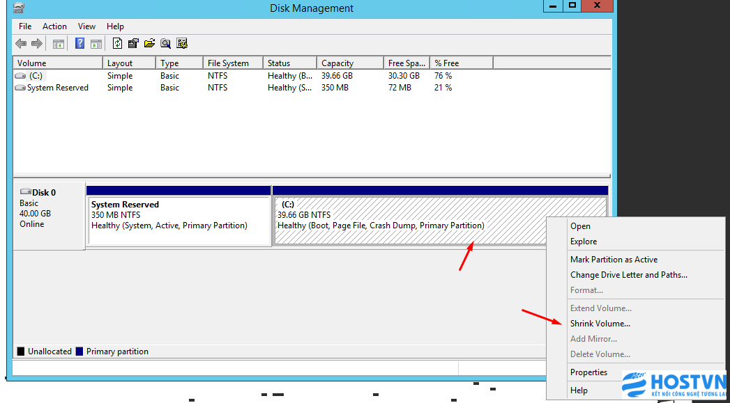Click the Basic type cell in the (C:) row
The width and height of the screenshot is (730, 403).
169,76
